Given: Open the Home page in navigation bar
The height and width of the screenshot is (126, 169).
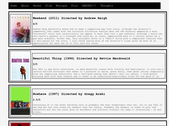Looking at the screenshot, I should tap(13, 6).
